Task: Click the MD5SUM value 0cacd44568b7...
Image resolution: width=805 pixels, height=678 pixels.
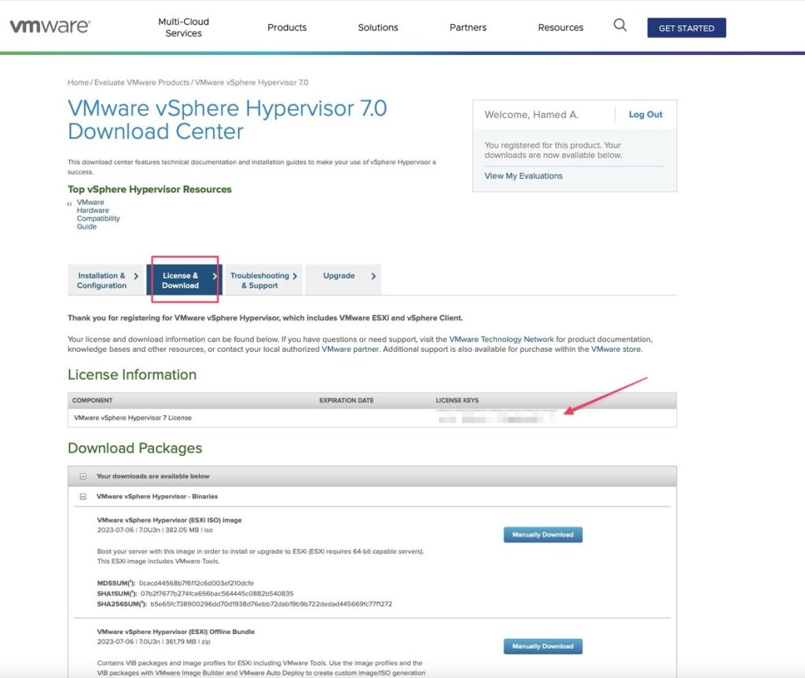Action: click(196, 583)
